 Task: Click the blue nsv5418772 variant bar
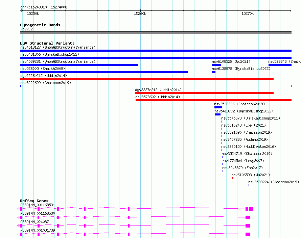(x=217, y=114)
